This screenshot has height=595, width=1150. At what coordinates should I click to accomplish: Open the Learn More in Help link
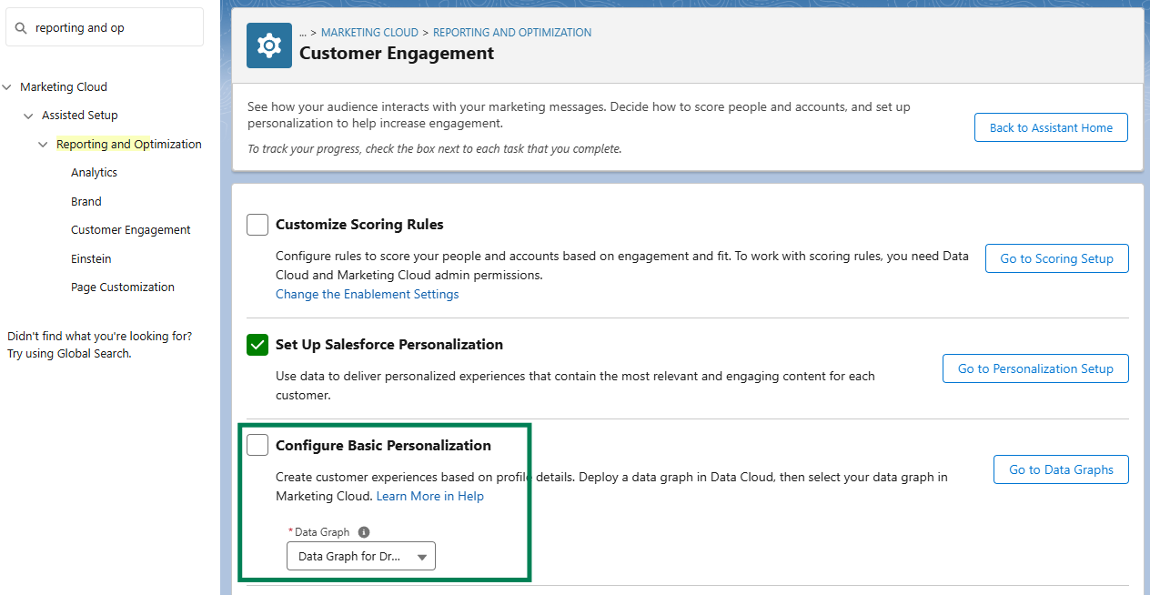[x=430, y=496]
